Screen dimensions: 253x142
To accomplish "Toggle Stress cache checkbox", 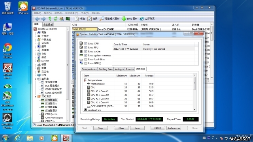I will click(x=86, y=51).
